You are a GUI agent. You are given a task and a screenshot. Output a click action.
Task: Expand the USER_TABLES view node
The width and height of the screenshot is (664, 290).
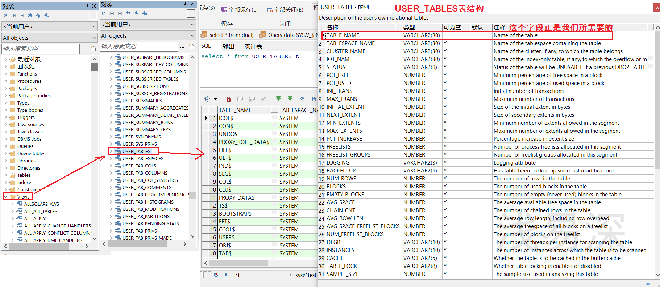tap(111, 151)
